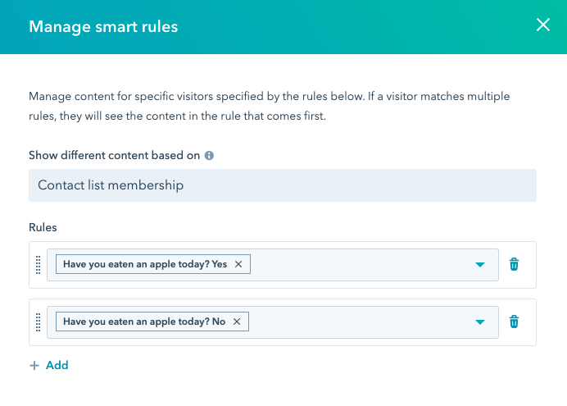567x406 pixels.
Task: Click the Rules section label
Action: coord(43,228)
